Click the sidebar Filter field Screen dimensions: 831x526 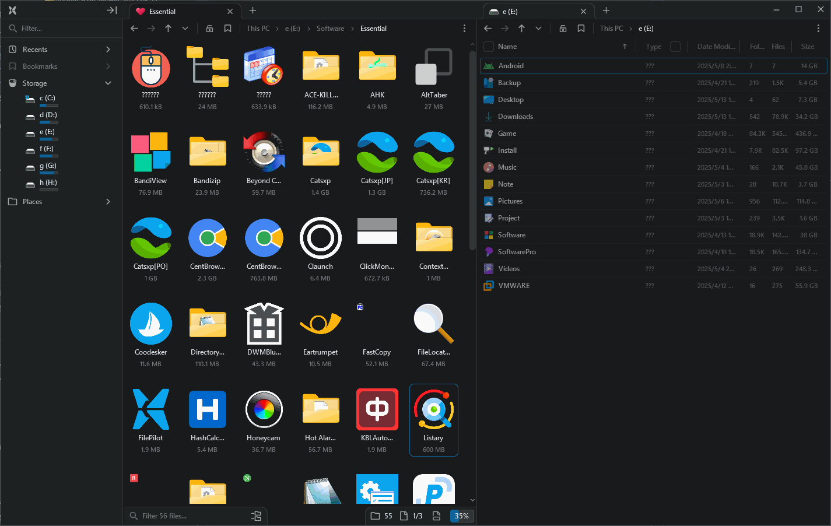click(61, 29)
